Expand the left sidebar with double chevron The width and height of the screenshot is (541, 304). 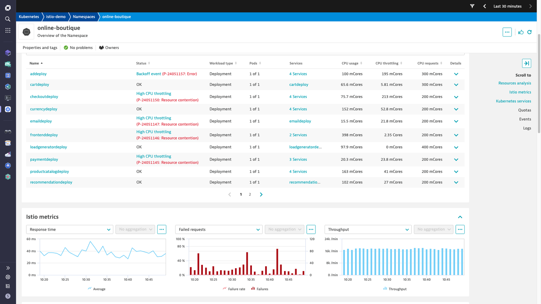(8, 268)
